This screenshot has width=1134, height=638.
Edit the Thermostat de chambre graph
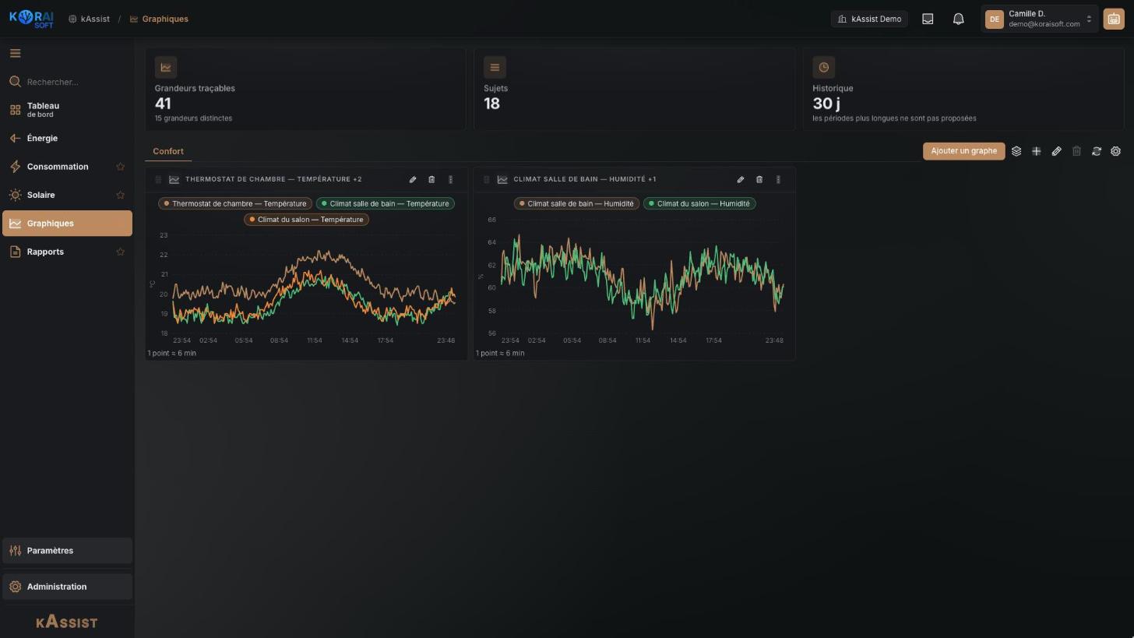pyautogui.click(x=413, y=179)
